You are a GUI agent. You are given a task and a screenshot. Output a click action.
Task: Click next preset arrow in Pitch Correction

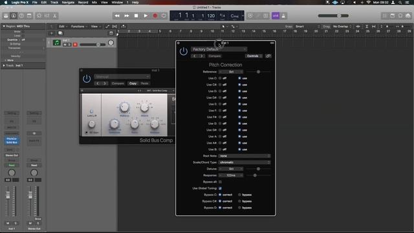pos(201,56)
